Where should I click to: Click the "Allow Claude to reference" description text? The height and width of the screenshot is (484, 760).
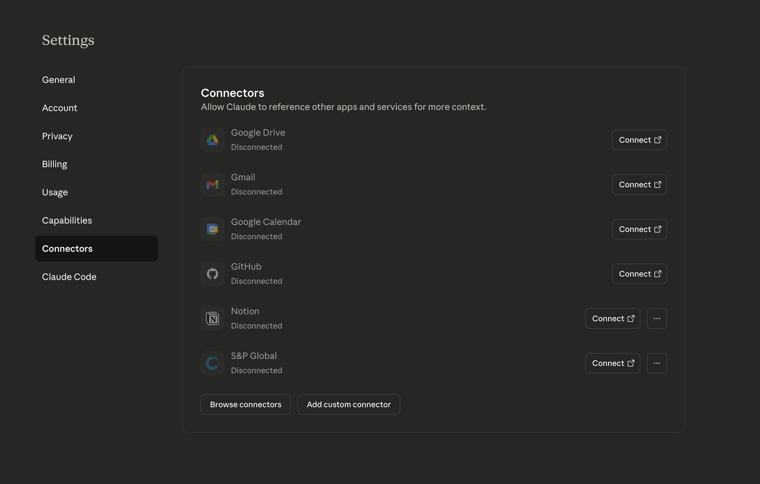tap(343, 107)
